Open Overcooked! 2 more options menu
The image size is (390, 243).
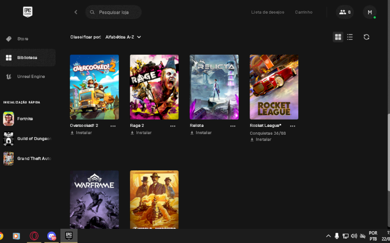(x=113, y=126)
